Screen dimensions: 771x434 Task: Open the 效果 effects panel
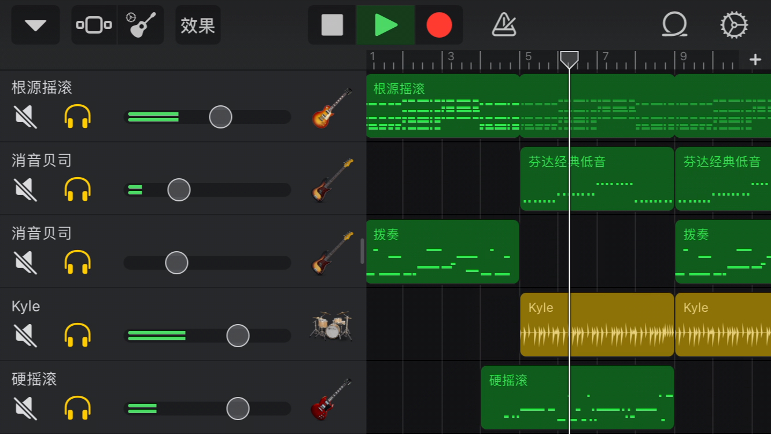(x=198, y=25)
